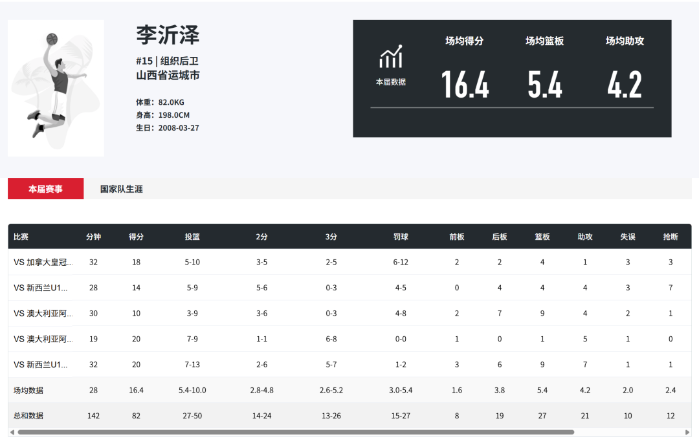The width and height of the screenshot is (699, 443).
Task: Click the 失误 column header
Action: (628, 237)
